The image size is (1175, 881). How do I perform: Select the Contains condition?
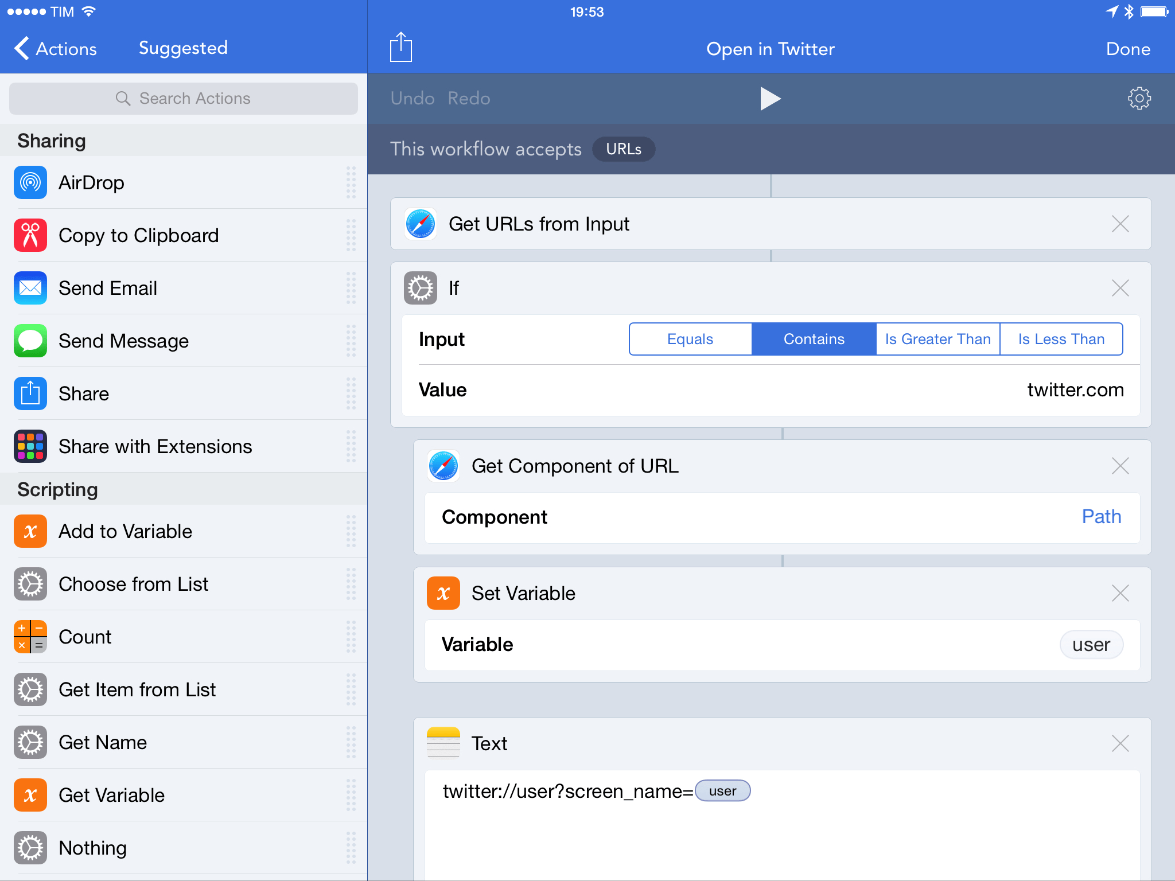pos(814,339)
